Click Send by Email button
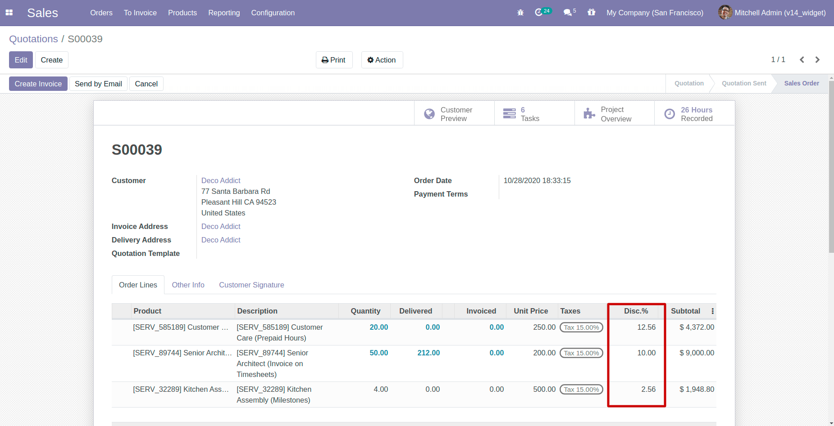 [x=98, y=84]
